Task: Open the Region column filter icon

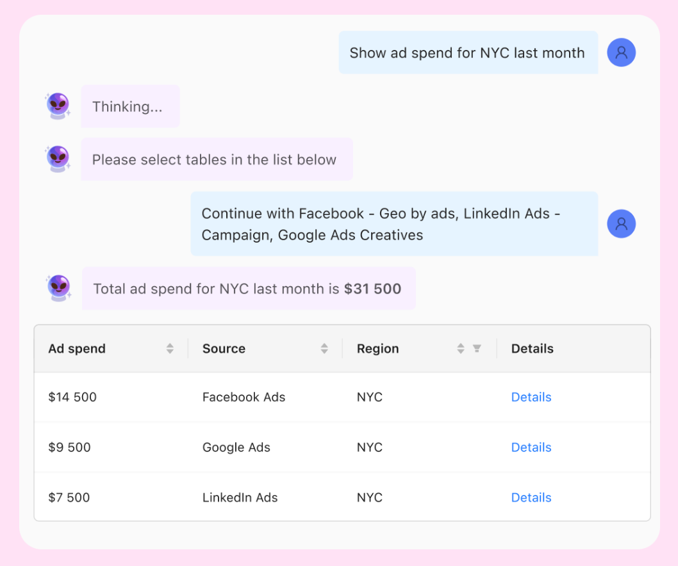Action: [476, 348]
